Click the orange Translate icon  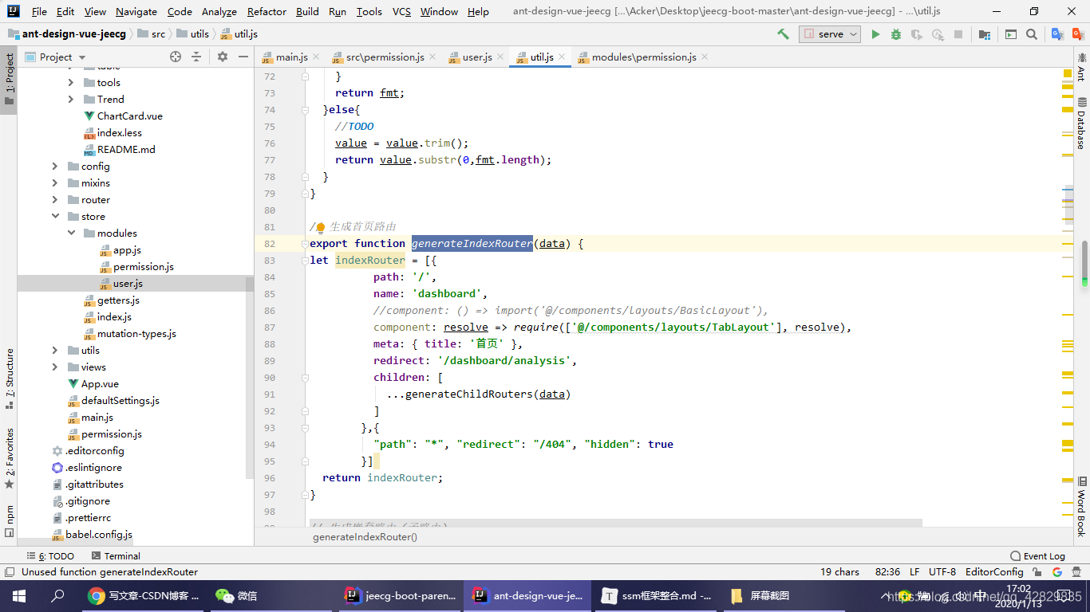(x=1076, y=34)
